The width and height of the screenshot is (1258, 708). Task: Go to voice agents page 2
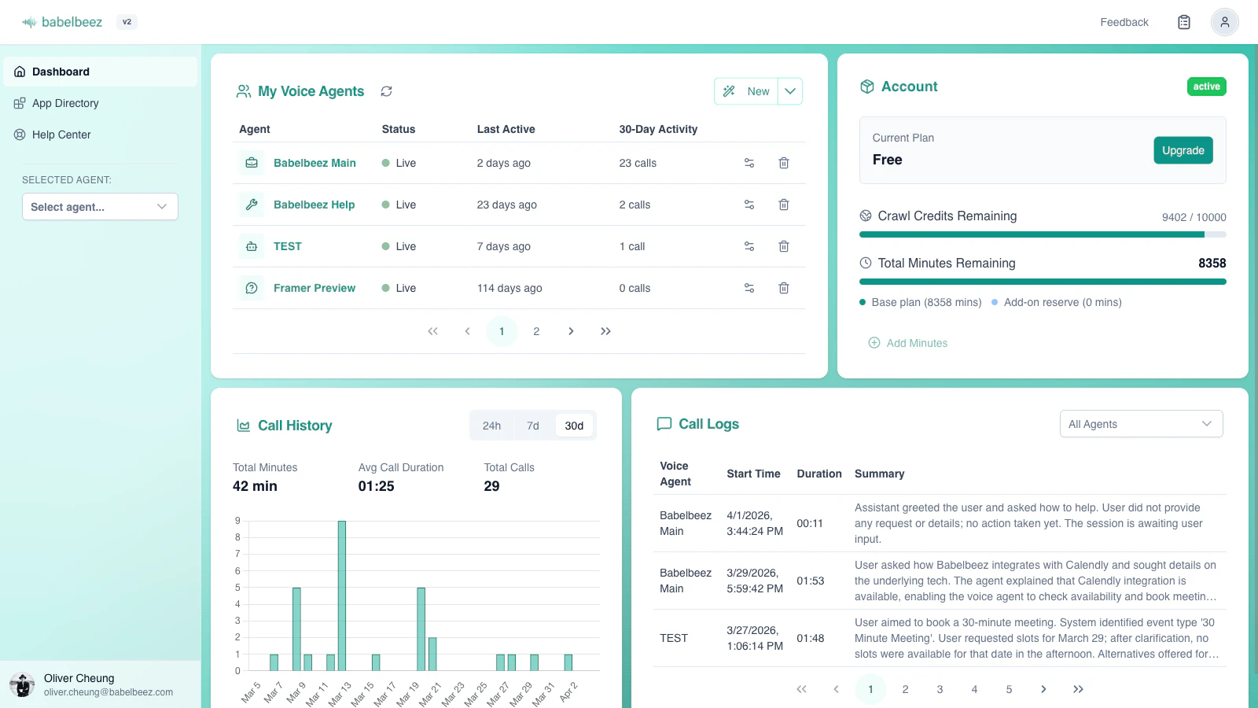pyautogui.click(x=536, y=331)
